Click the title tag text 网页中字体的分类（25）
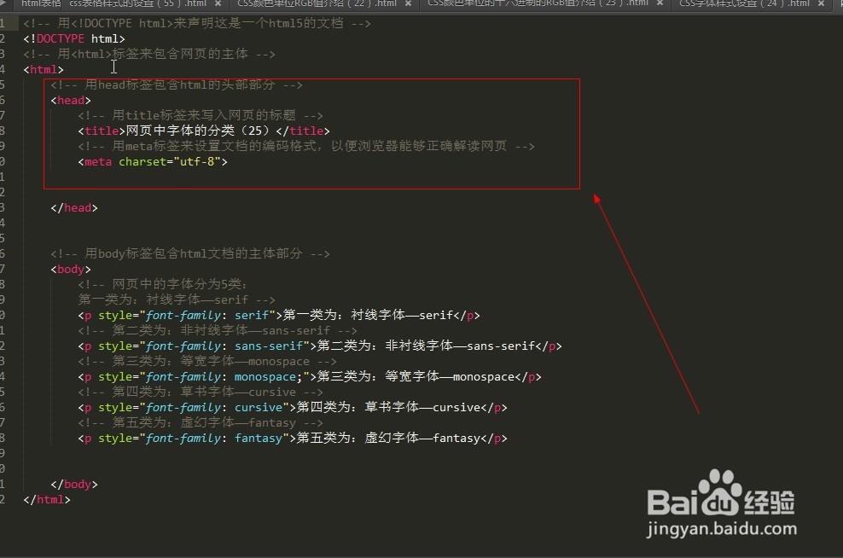This screenshot has height=558, width=843. click(x=200, y=131)
